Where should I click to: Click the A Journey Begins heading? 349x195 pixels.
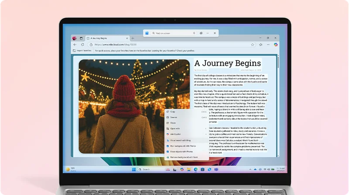227,63
